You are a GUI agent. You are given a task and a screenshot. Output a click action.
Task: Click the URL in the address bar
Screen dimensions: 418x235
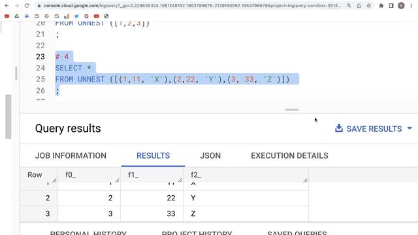[x=192, y=6]
